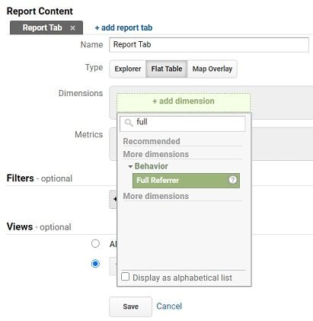This screenshot has width=313, height=321.
Task: Open the help icon beside Full Referrer
Action: pos(232,180)
